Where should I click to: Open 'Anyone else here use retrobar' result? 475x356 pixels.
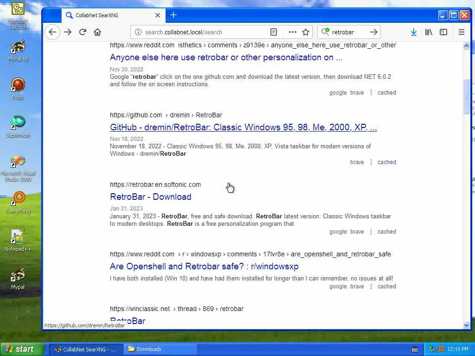pyautogui.click(x=226, y=57)
